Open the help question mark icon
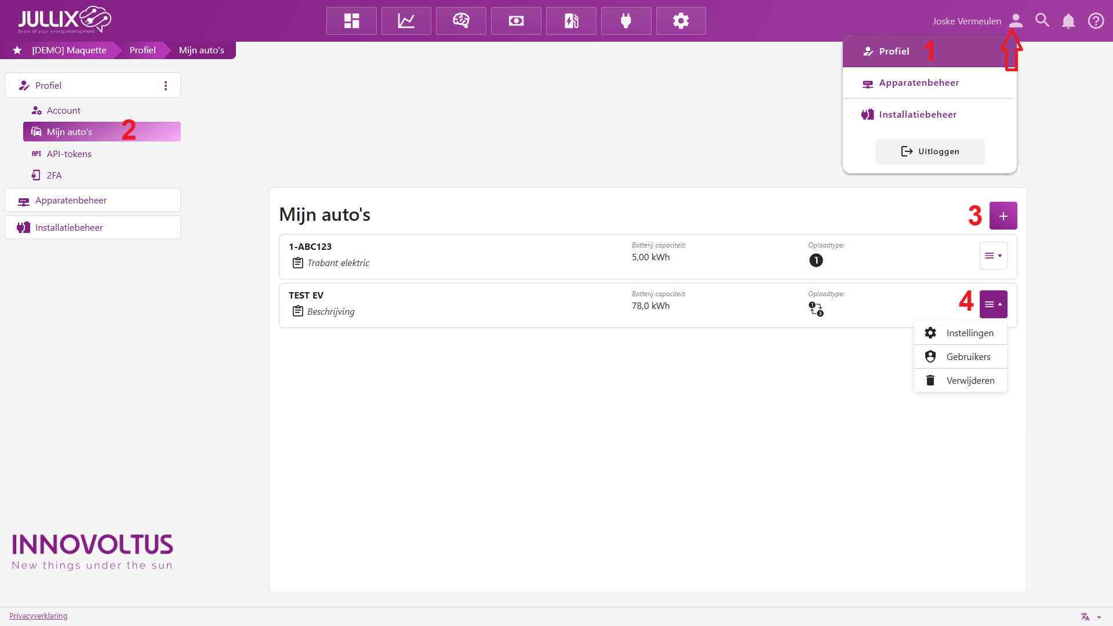The height and width of the screenshot is (626, 1113). point(1096,21)
